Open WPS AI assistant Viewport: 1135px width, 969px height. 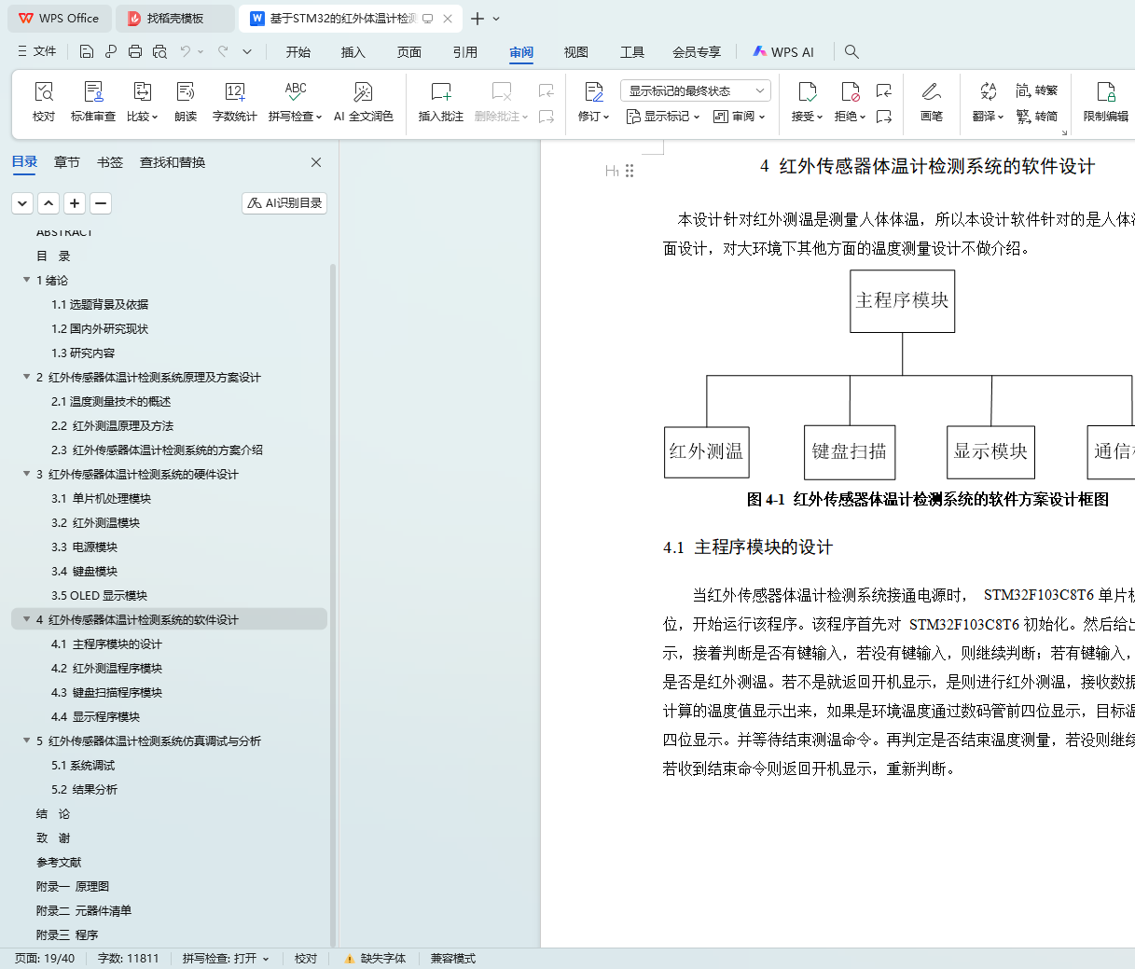[783, 52]
